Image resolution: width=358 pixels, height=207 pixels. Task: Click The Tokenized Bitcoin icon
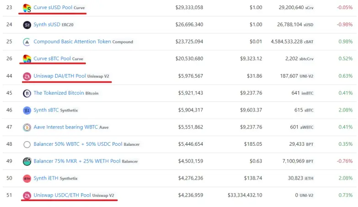pos(27,93)
